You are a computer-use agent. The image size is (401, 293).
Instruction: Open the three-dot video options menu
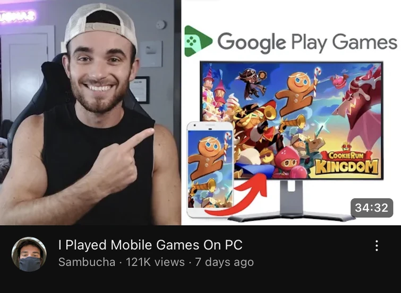point(377,245)
